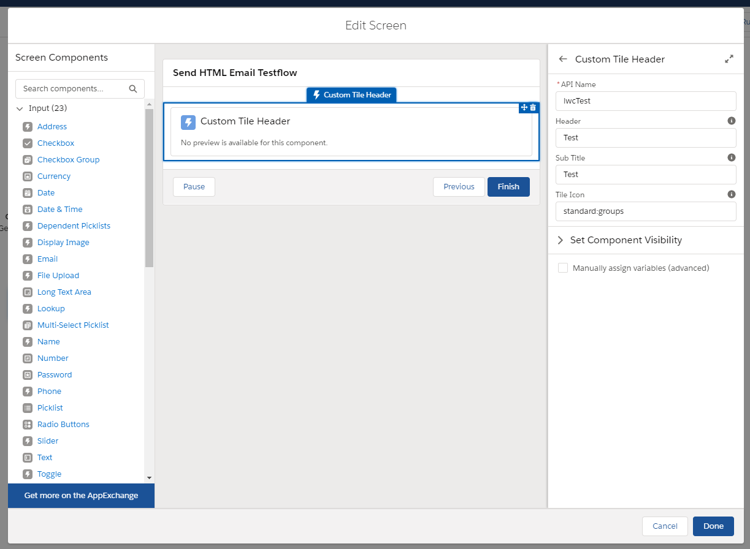The height and width of the screenshot is (549, 750).
Task: Click the Send HTML Email Testflow title
Action: click(x=235, y=73)
